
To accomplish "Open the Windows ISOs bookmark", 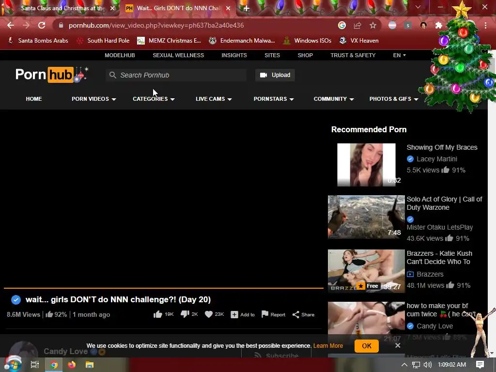I will 308,41.
